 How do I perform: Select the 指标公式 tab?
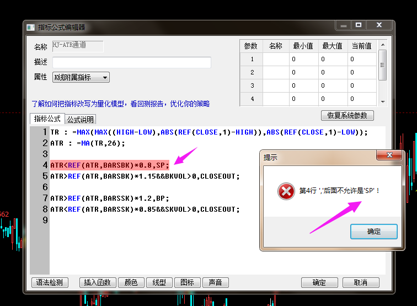47,119
